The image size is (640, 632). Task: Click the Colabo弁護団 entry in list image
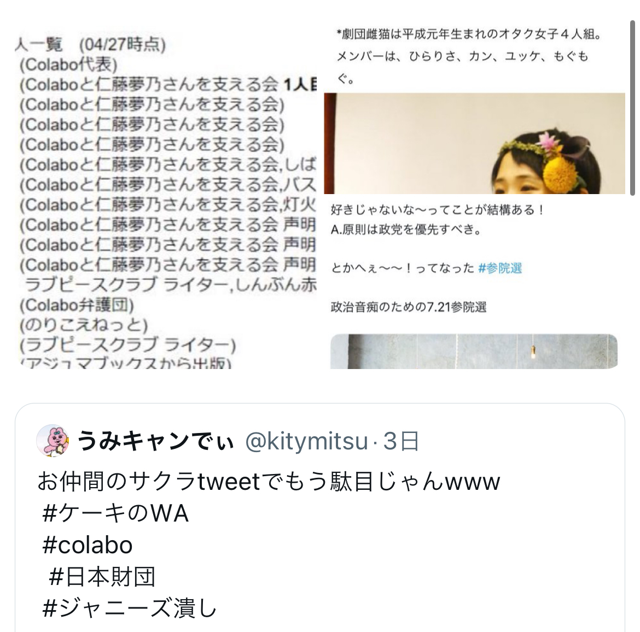coord(77,305)
